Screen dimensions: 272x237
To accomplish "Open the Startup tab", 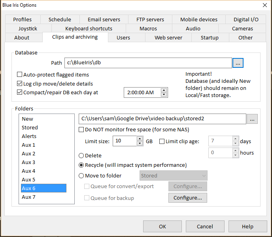I will (x=210, y=37).
